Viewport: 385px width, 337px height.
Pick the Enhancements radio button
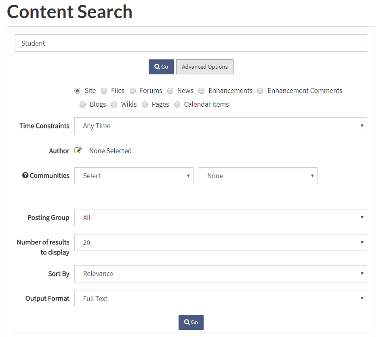coord(201,91)
